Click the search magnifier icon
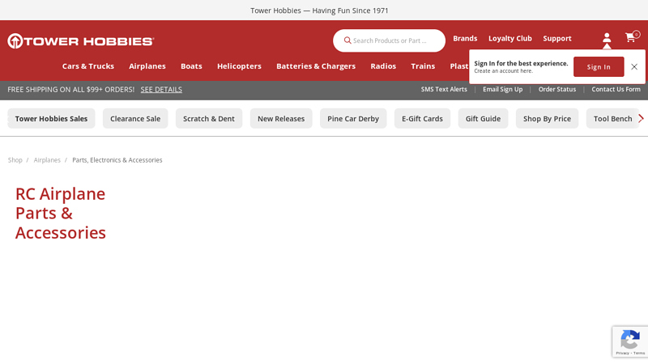This screenshot has width=648, height=364. (x=347, y=40)
